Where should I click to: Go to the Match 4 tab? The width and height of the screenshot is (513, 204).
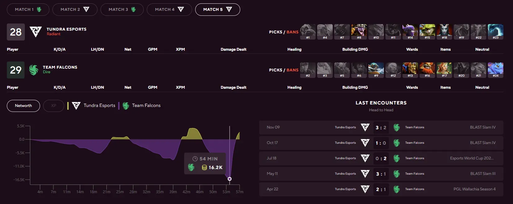169,10
